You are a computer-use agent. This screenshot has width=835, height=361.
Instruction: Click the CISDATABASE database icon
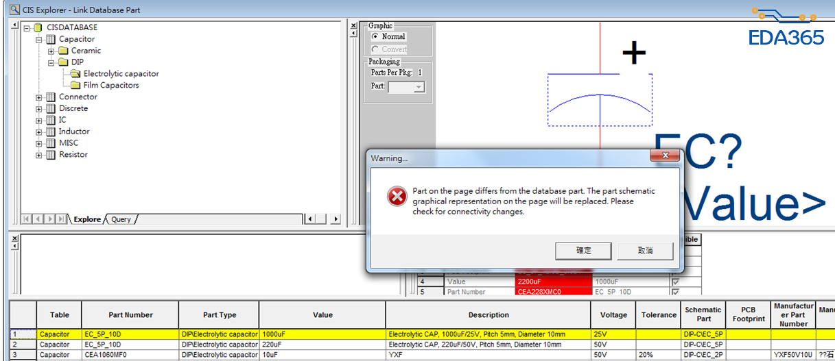click(x=38, y=27)
